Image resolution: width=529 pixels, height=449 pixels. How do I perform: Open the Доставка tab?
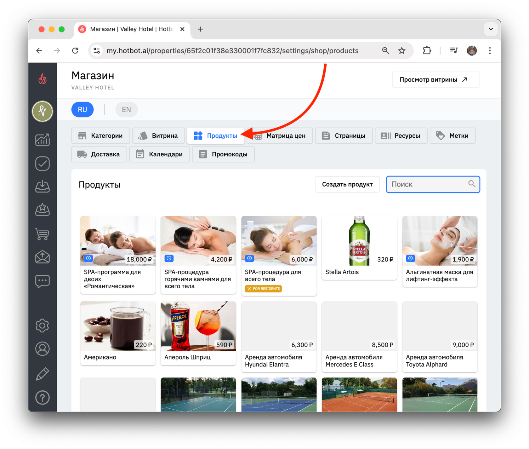tap(99, 154)
